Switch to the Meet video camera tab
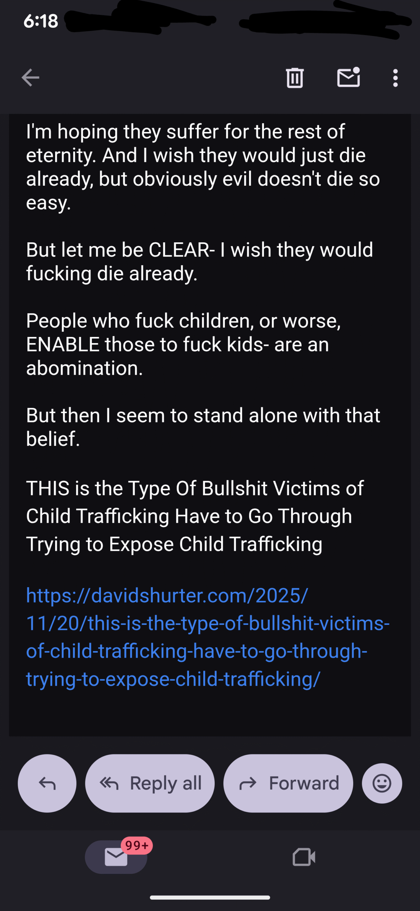Viewport: 420px width, 911px height. pyautogui.click(x=304, y=857)
